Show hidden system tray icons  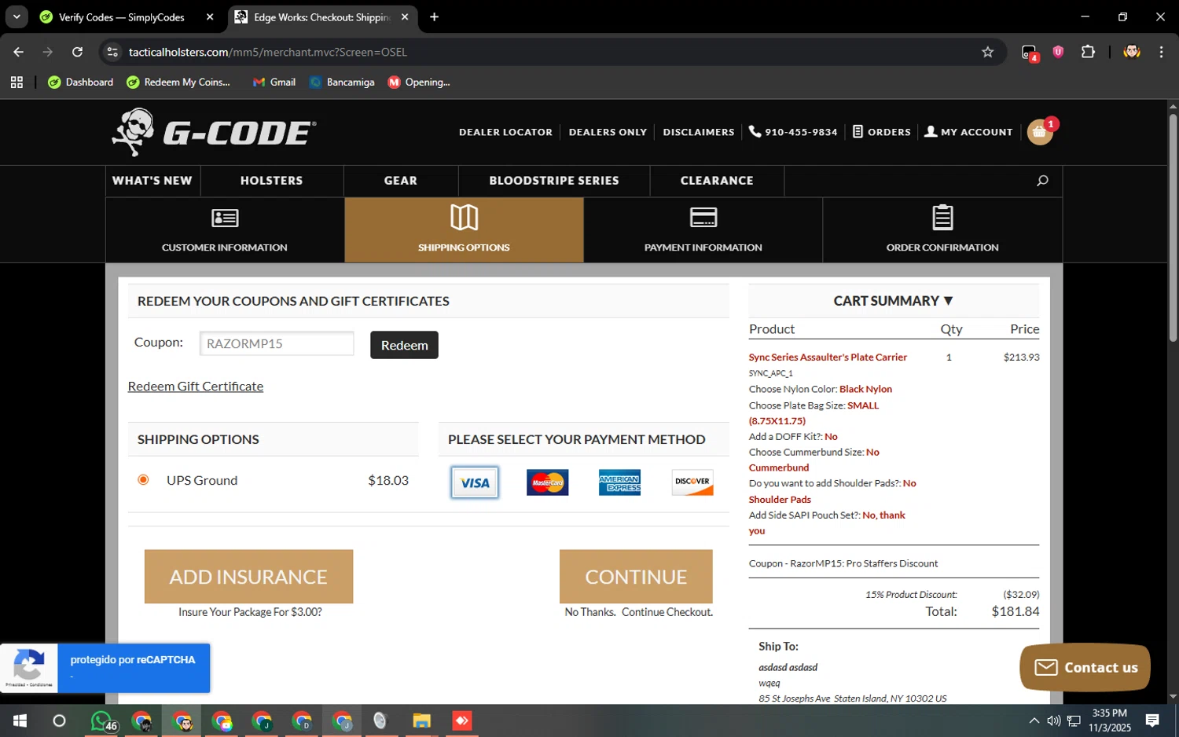coord(1034,720)
